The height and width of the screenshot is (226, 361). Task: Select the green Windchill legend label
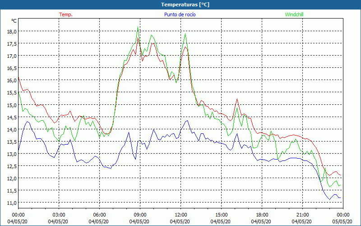click(294, 14)
